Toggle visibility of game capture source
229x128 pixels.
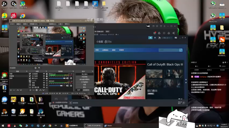coord(44,85)
